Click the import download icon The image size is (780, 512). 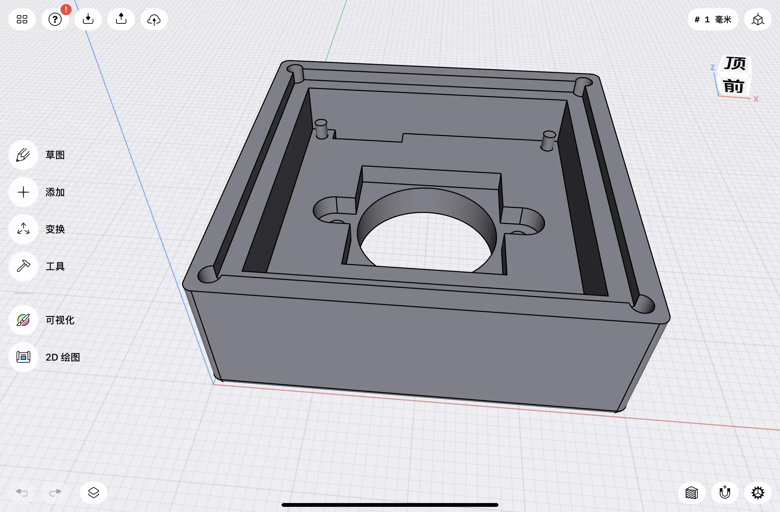(x=88, y=19)
